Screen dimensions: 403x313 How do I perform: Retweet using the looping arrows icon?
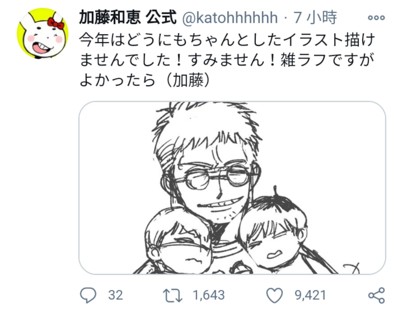click(x=172, y=295)
